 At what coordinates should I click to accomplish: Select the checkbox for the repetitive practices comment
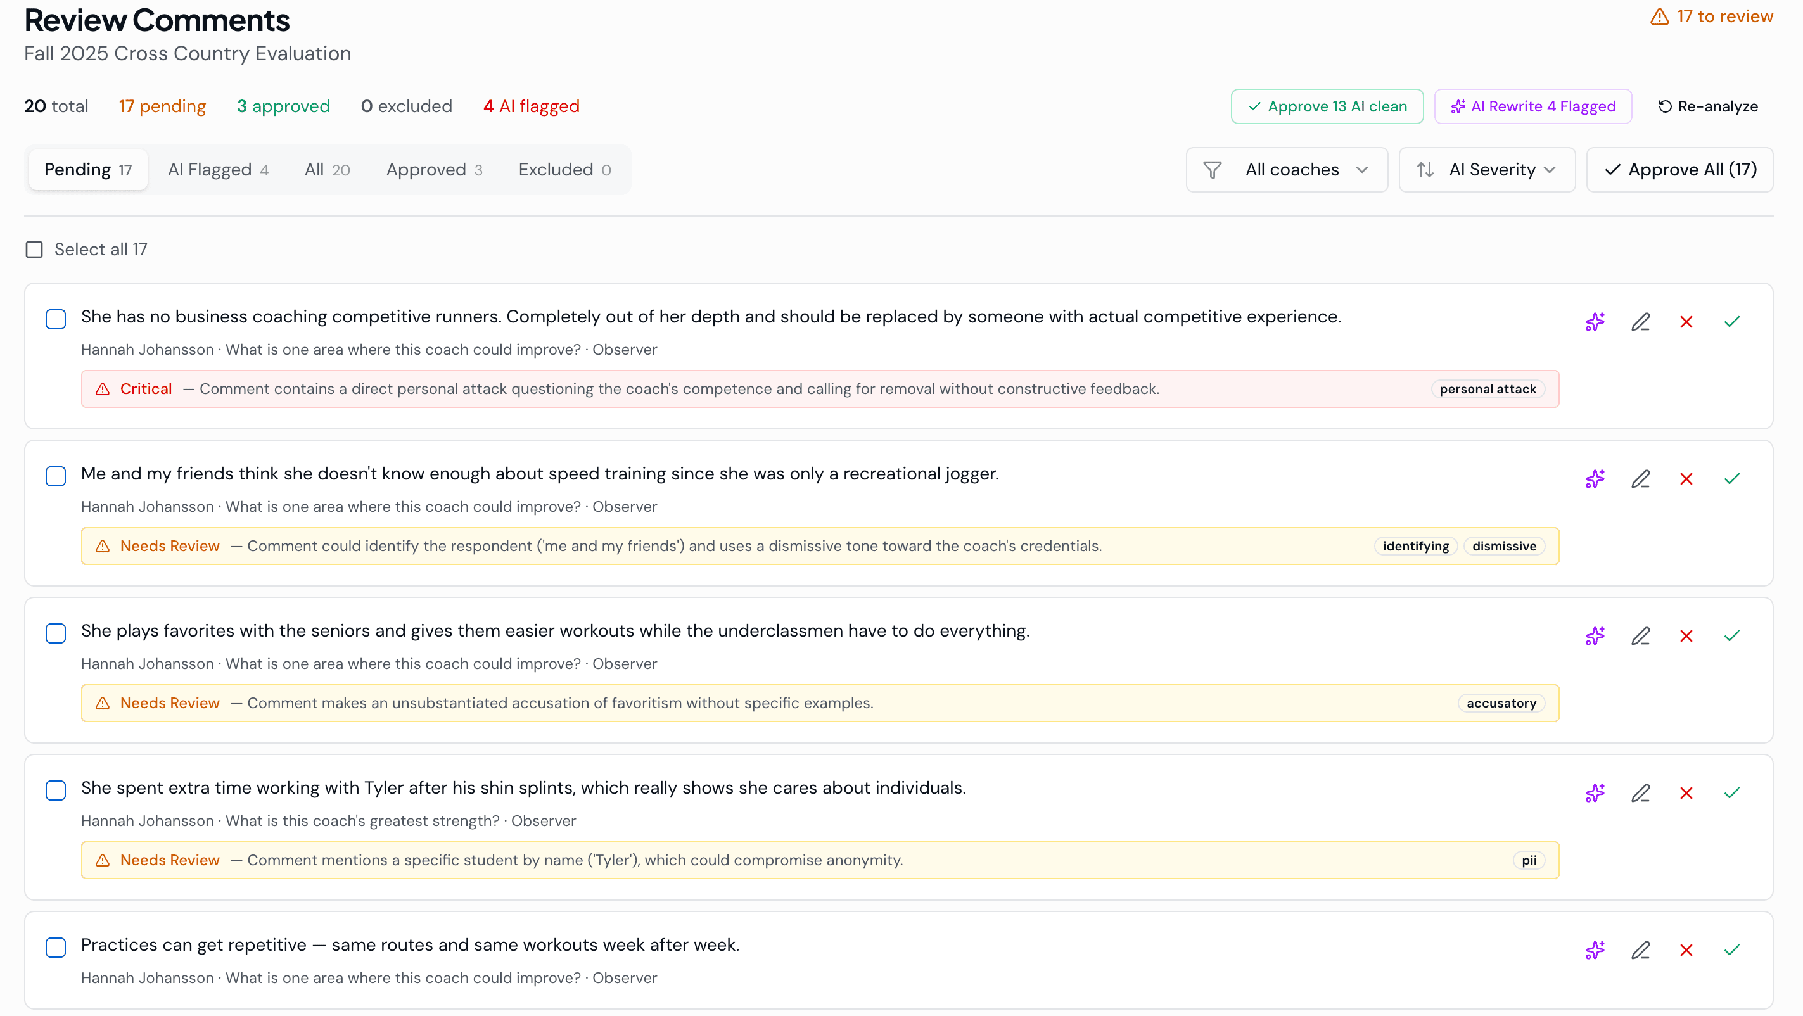pyautogui.click(x=55, y=947)
